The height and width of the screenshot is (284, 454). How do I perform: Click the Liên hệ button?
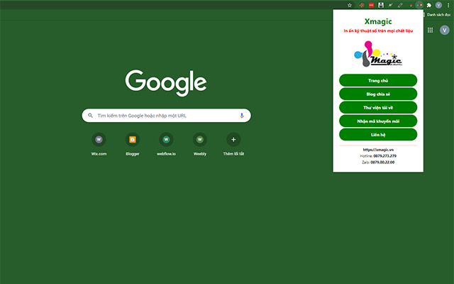(x=378, y=134)
